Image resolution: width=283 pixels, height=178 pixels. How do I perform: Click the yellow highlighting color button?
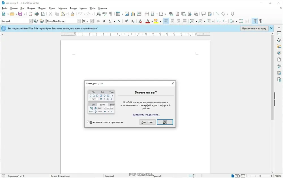[x=156, y=21]
